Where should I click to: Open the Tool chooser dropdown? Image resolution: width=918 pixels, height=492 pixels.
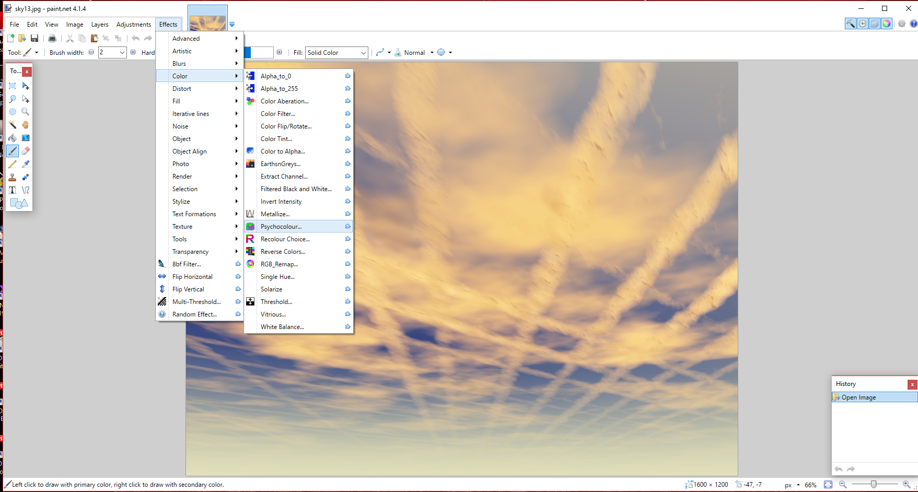(x=31, y=53)
